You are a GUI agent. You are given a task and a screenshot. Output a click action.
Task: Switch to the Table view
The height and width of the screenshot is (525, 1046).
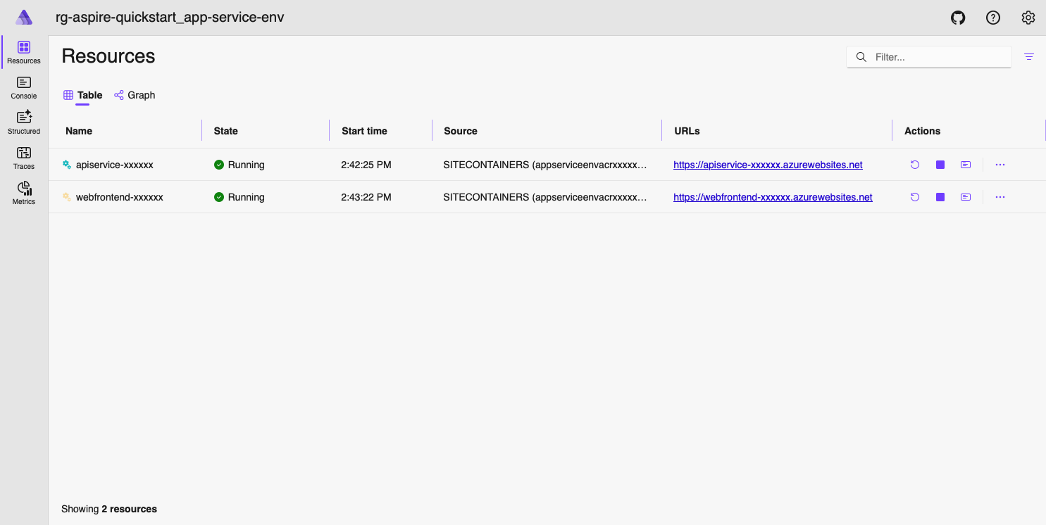(x=82, y=94)
